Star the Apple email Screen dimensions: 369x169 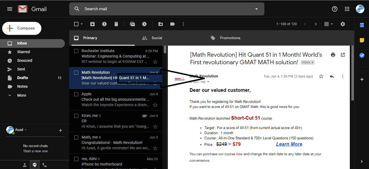coord(155,105)
